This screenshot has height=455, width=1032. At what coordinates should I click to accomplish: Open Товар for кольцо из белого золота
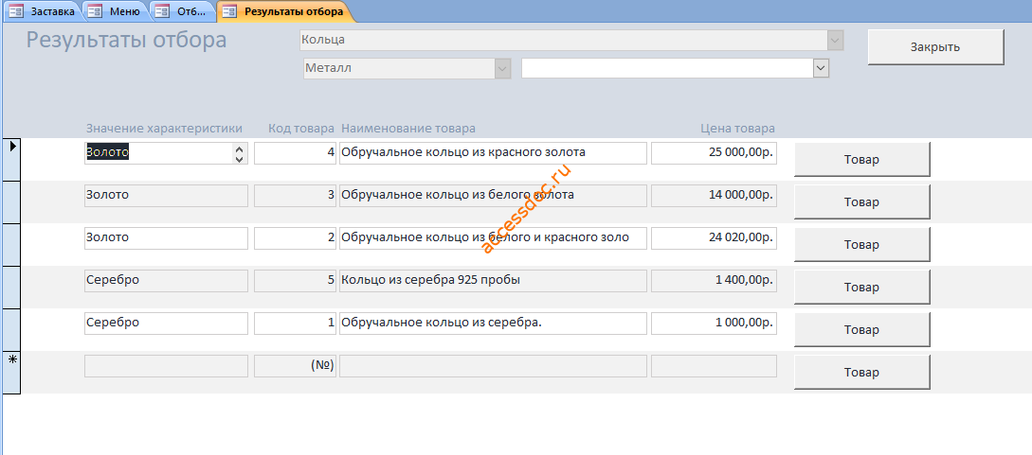[861, 202]
